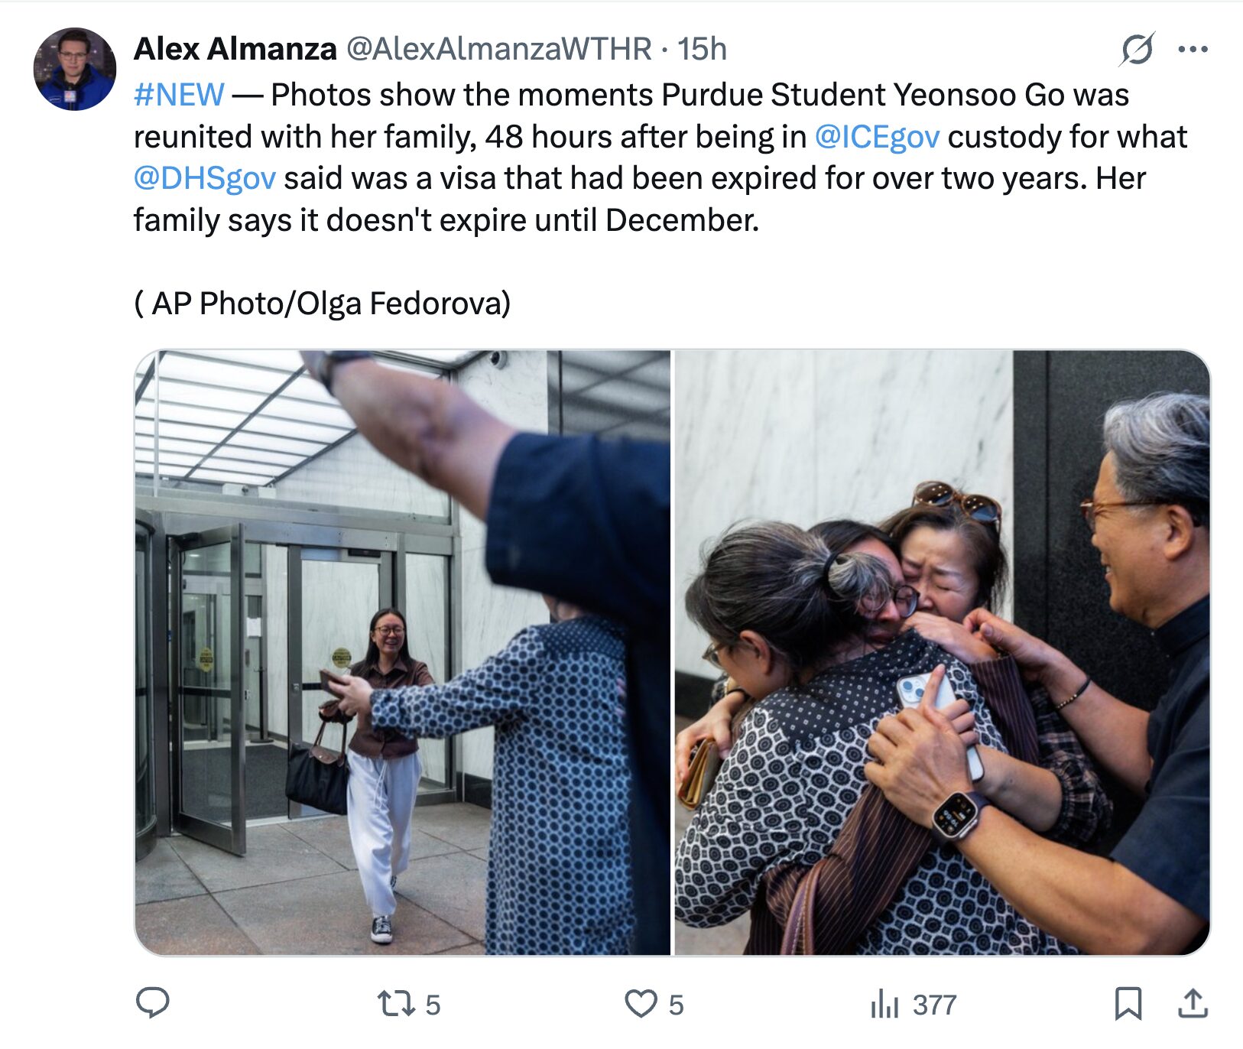Like the post with the heart icon
Screen dimensions: 1243x1049
pyautogui.click(x=641, y=1003)
